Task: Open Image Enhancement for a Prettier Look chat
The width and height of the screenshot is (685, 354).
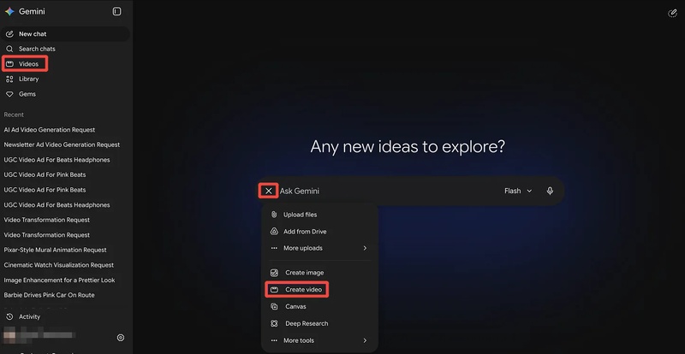Action: tap(59, 280)
